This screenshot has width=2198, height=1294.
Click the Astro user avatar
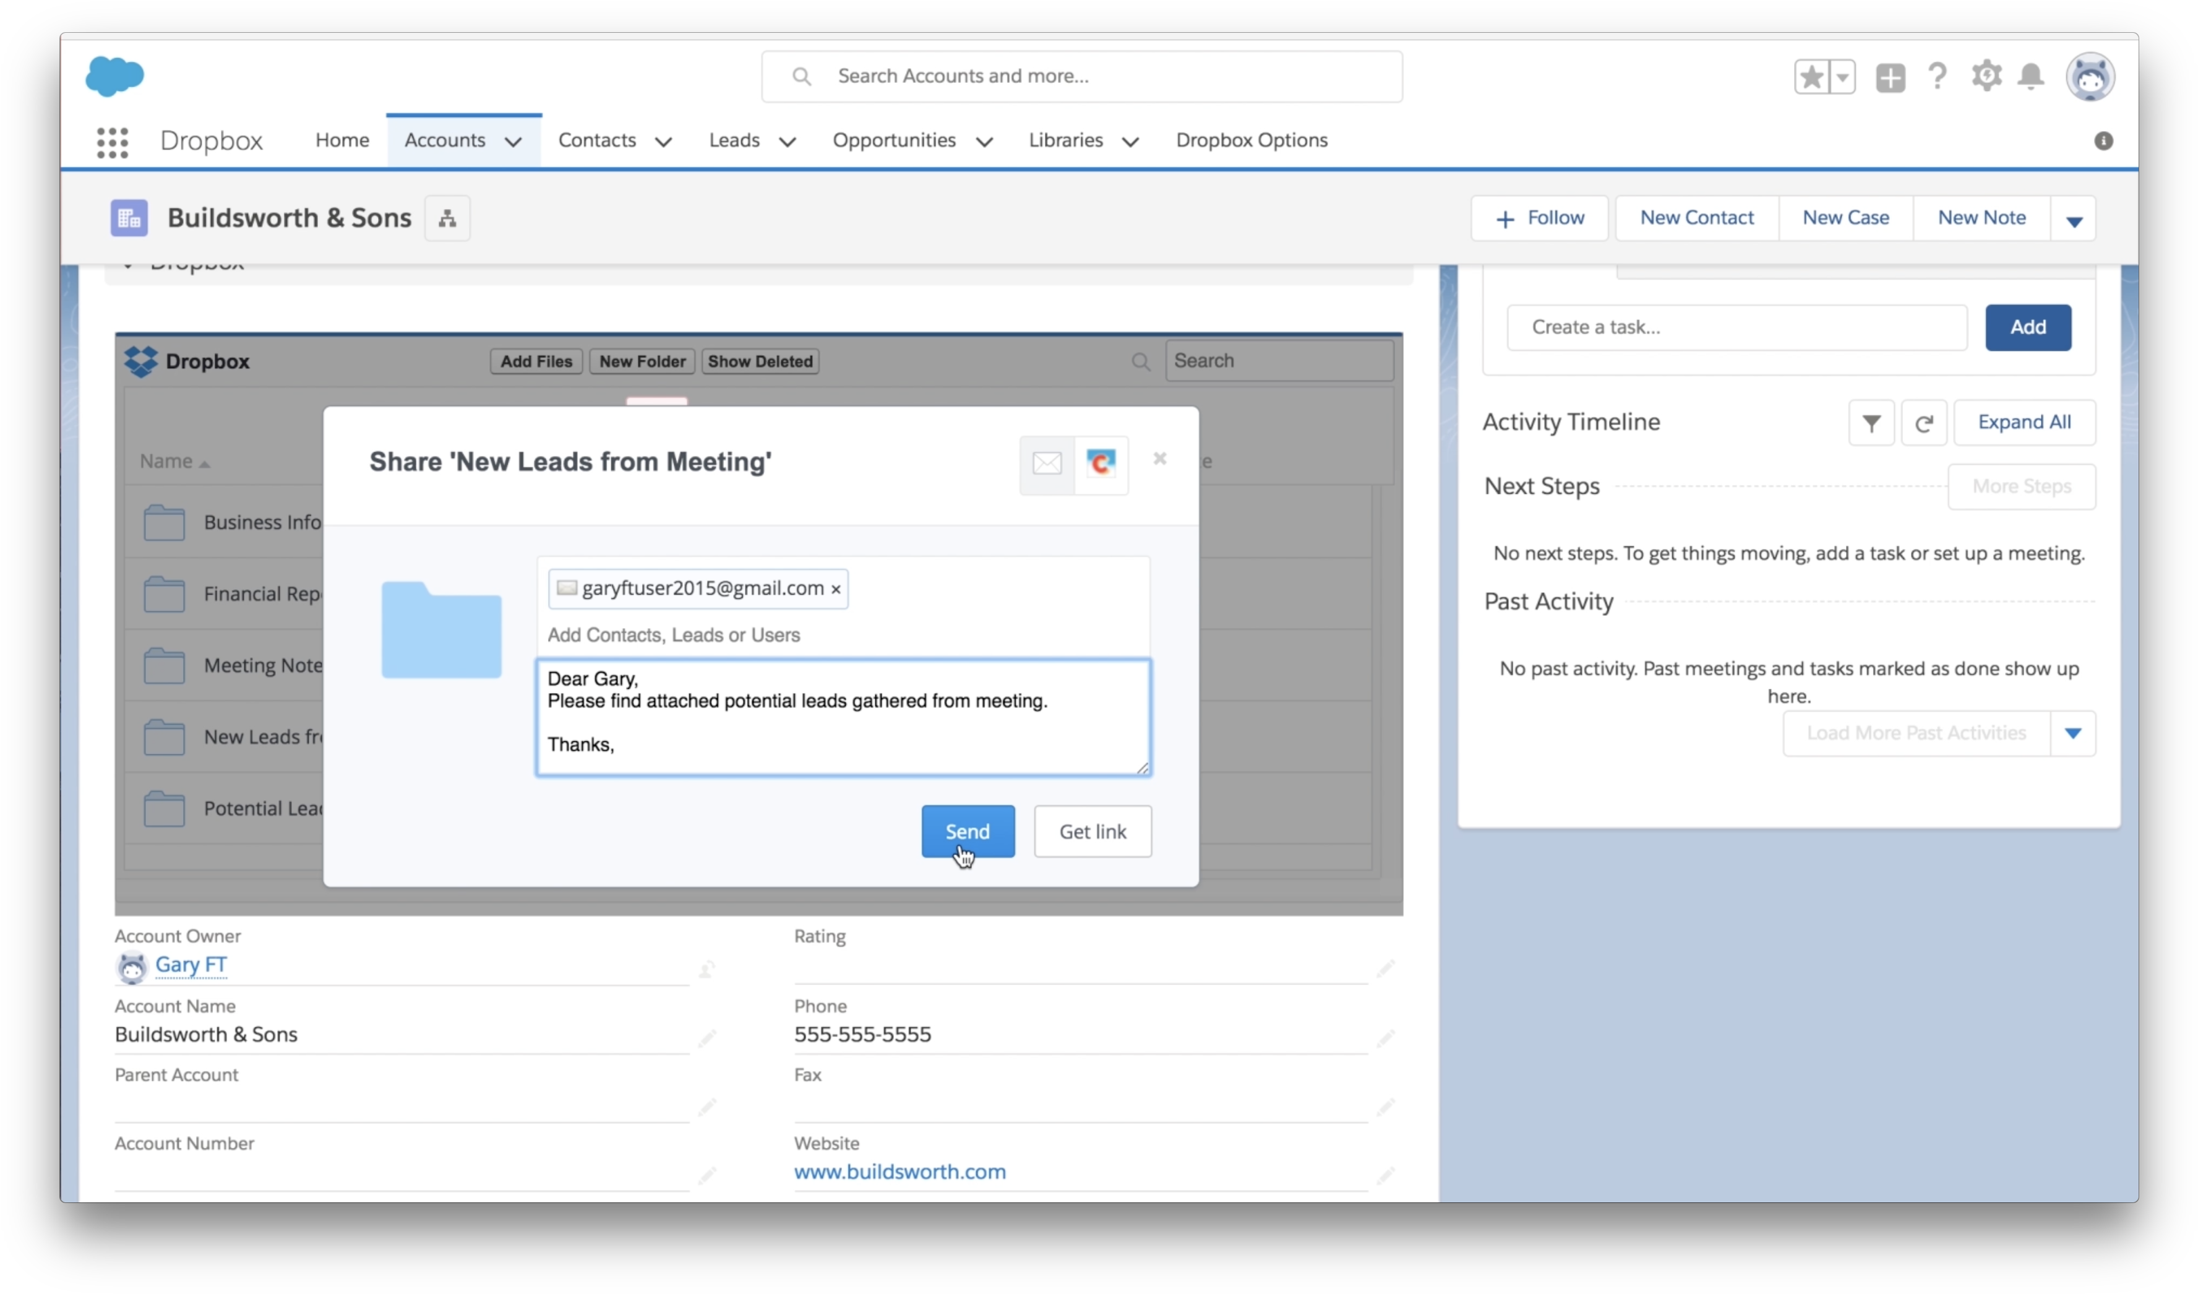click(x=2091, y=77)
